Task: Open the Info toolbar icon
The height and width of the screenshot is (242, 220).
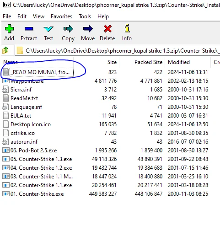Action: pos(127,28)
